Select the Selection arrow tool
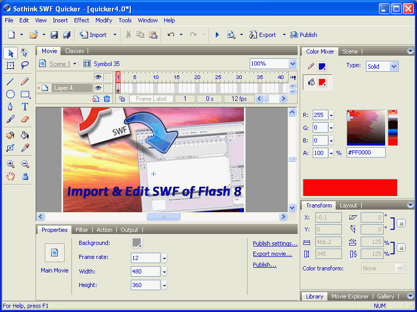 10,53
